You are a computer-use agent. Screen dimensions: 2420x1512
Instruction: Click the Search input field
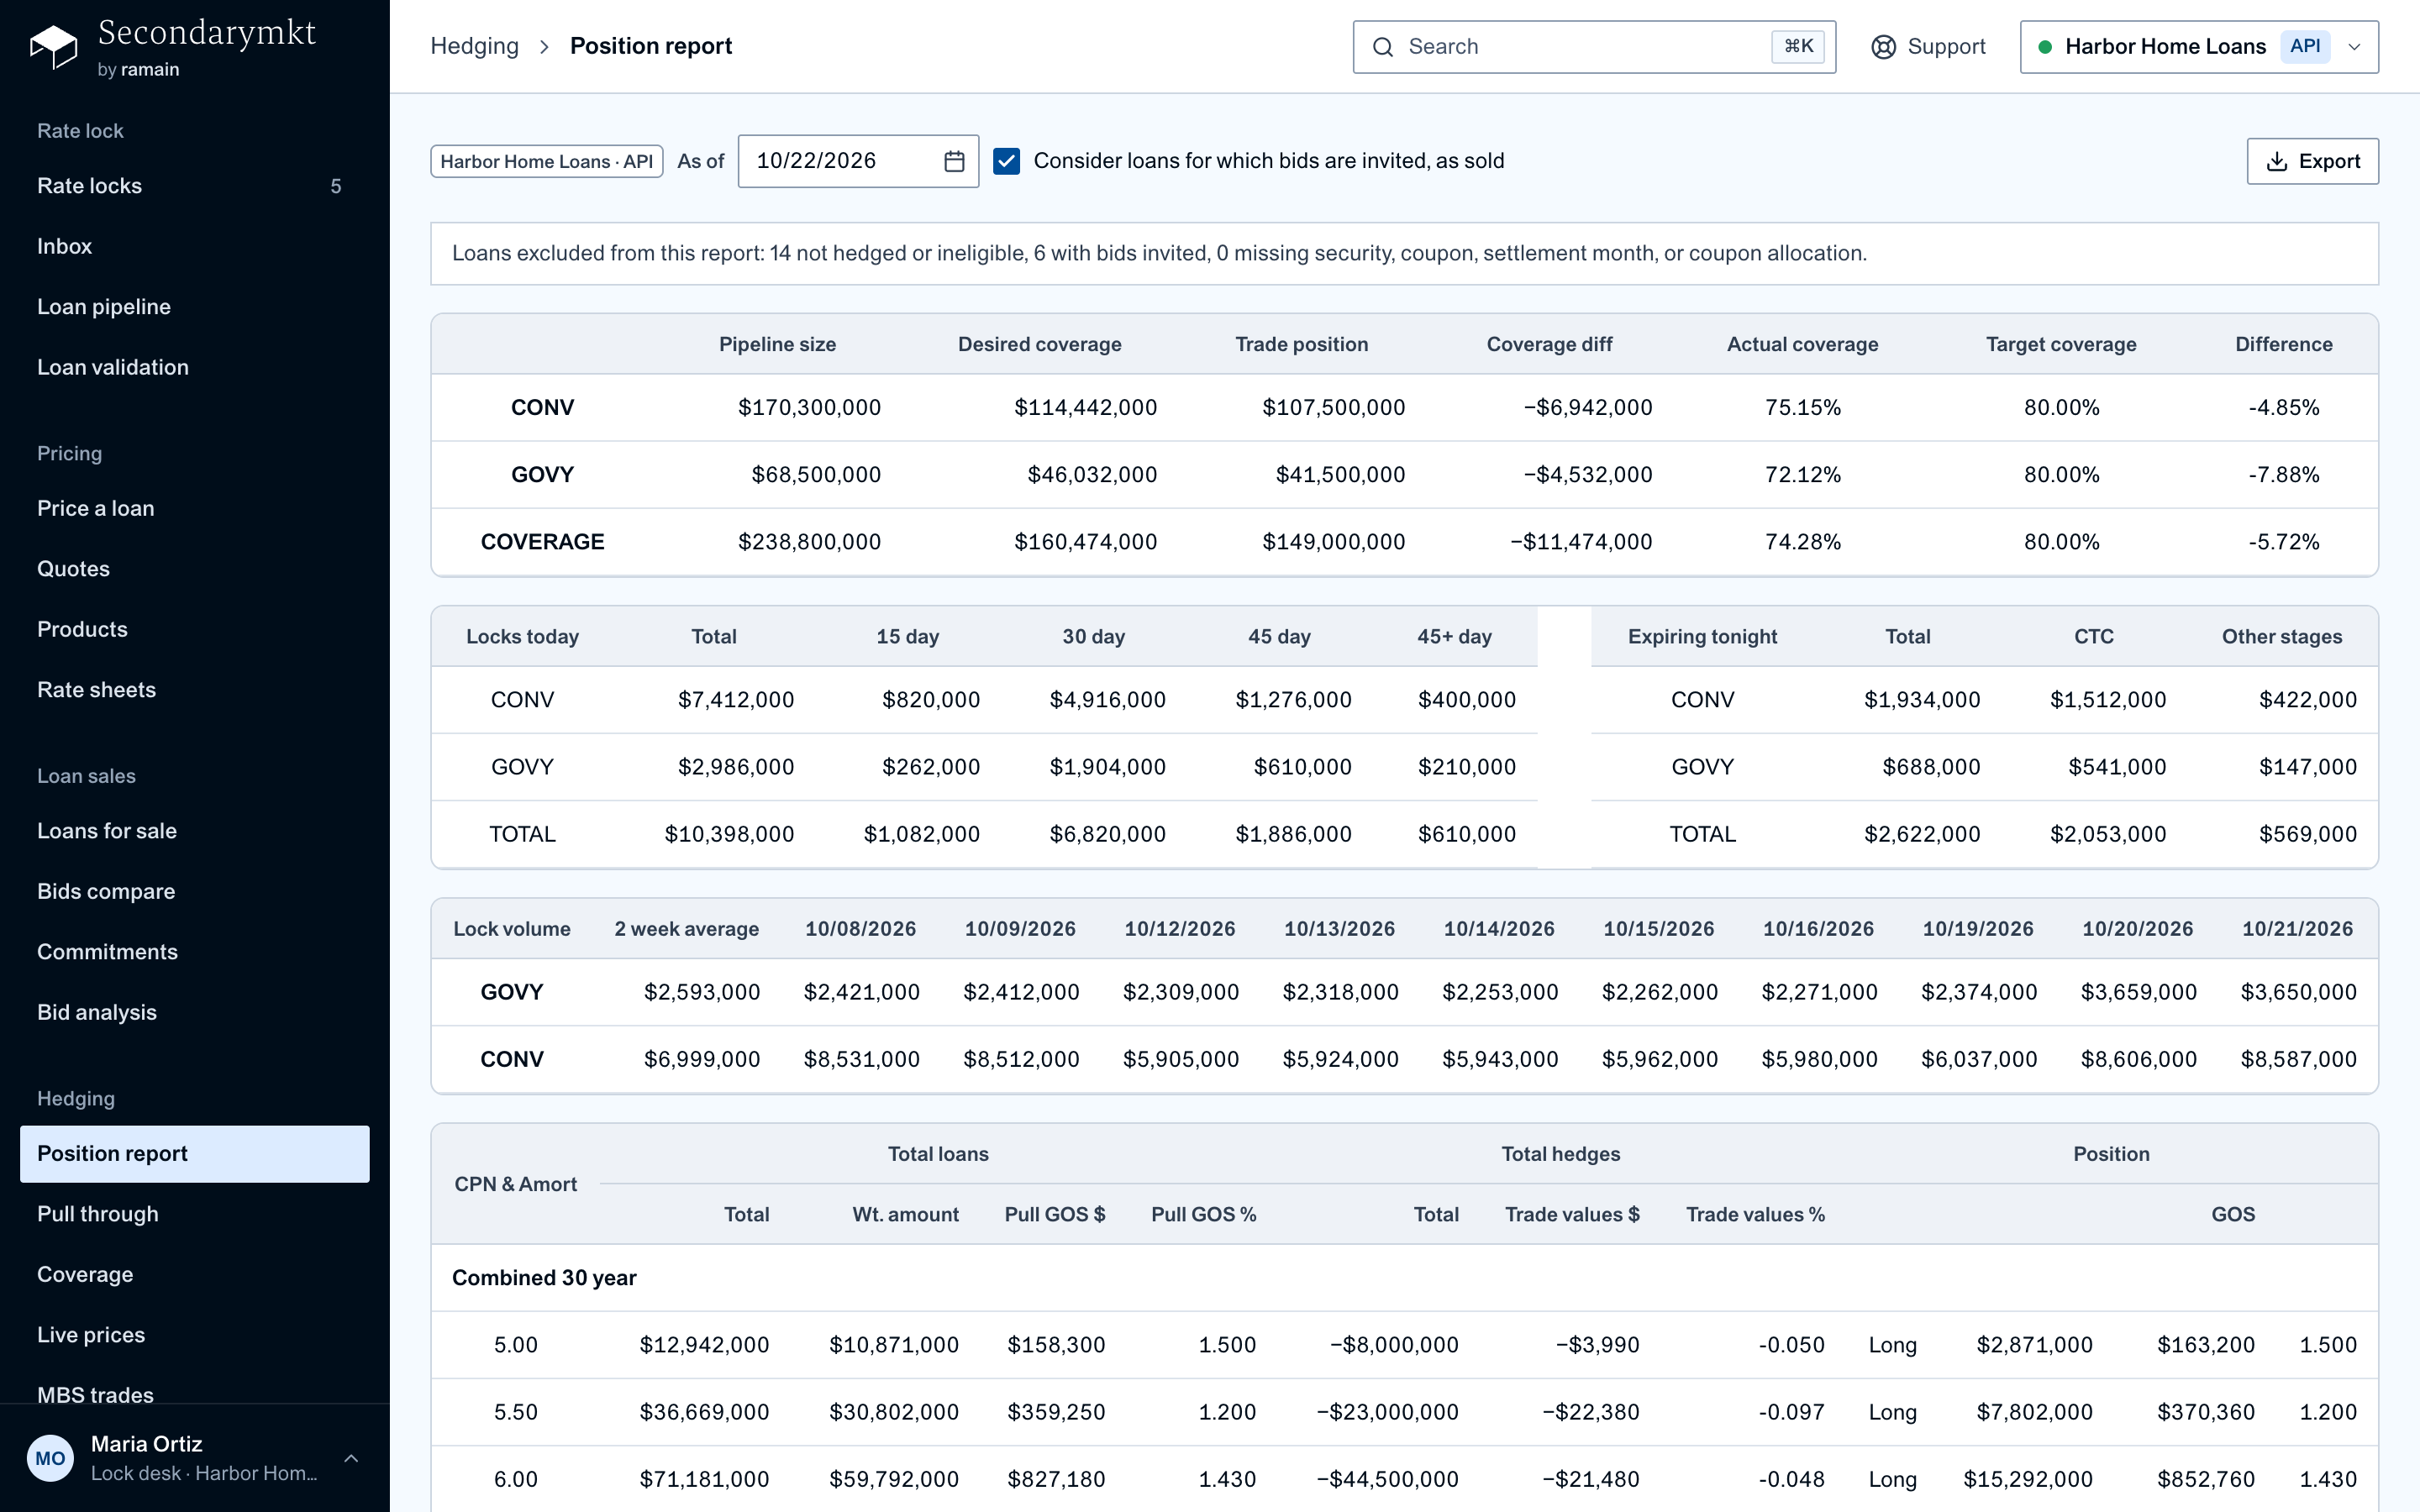1594,47
